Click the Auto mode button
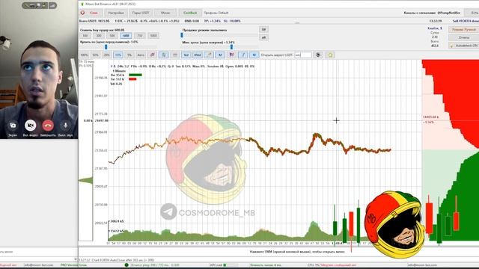This screenshot has width=479, height=269. tap(141, 55)
